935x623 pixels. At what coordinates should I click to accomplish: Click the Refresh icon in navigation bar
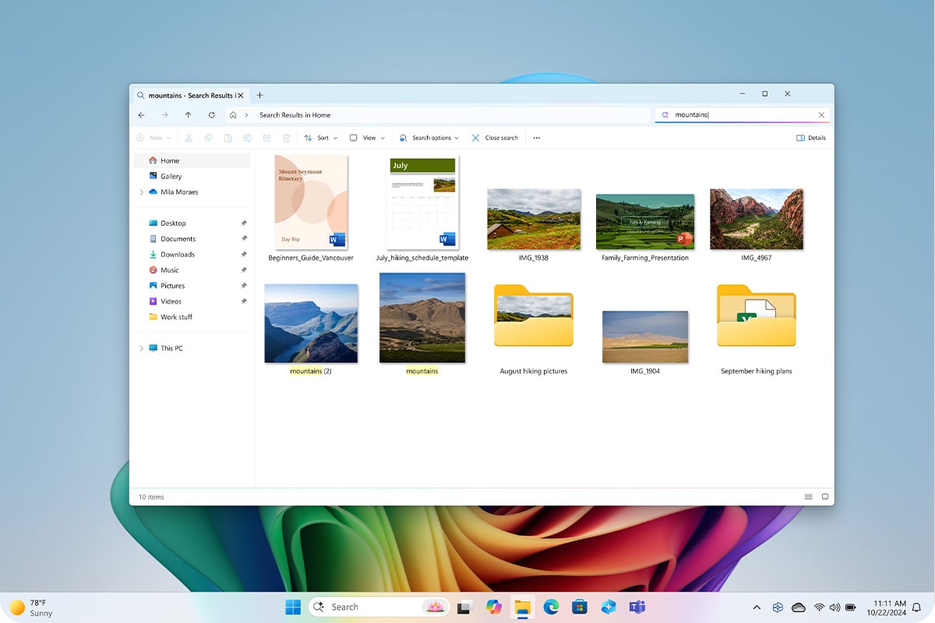(x=211, y=115)
